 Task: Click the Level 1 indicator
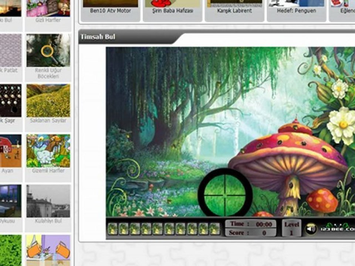pyautogui.click(x=292, y=228)
